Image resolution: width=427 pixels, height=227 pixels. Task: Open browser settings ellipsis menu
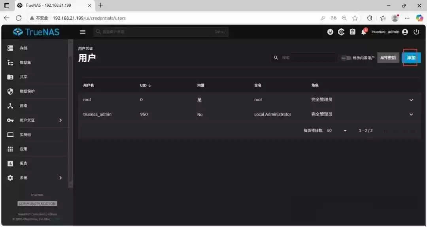point(407,18)
